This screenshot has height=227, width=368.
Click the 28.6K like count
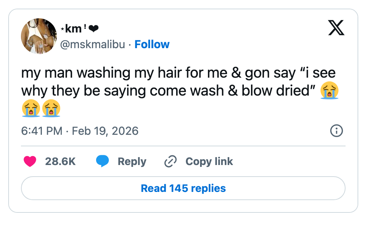click(60, 161)
